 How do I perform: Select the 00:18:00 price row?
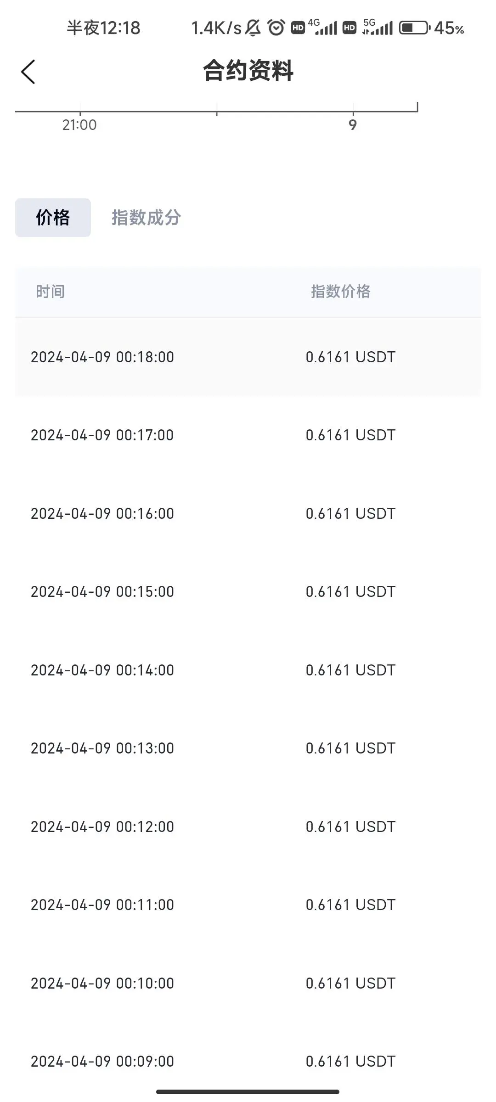click(248, 357)
